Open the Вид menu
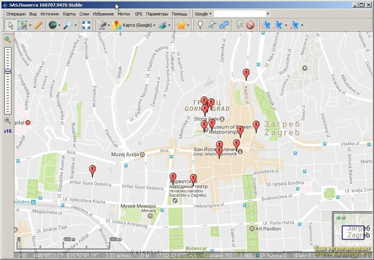 [33, 14]
